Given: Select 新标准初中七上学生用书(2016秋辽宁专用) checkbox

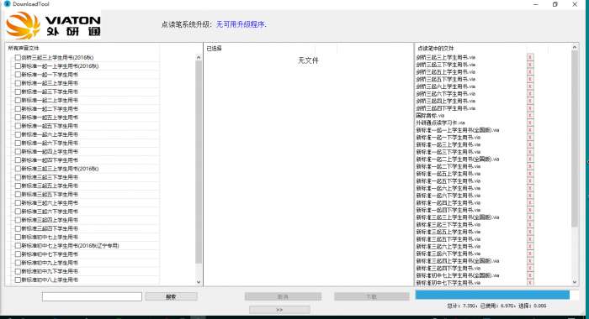Looking at the screenshot, I should tap(18, 245).
